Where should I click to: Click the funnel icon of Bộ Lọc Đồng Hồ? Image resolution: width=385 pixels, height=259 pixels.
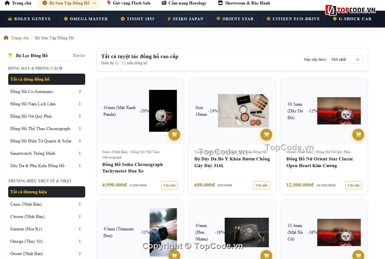pyautogui.click(x=10, y=55)
